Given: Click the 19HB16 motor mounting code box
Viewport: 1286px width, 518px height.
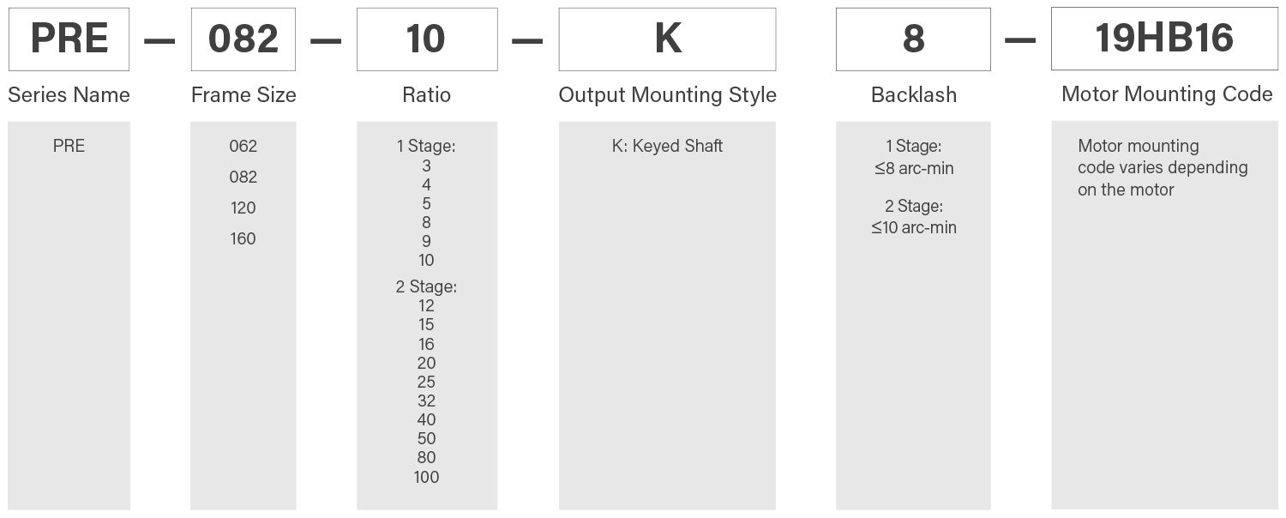Looking at the screenshot, I should tap(1163, 39).
